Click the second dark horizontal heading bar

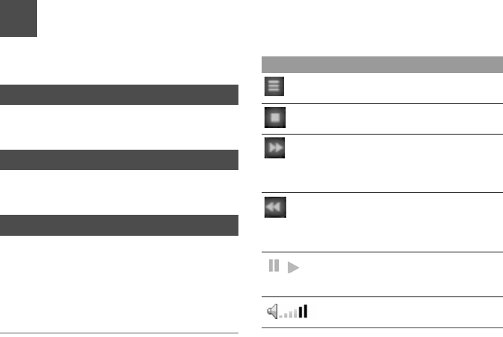(119, 160)
